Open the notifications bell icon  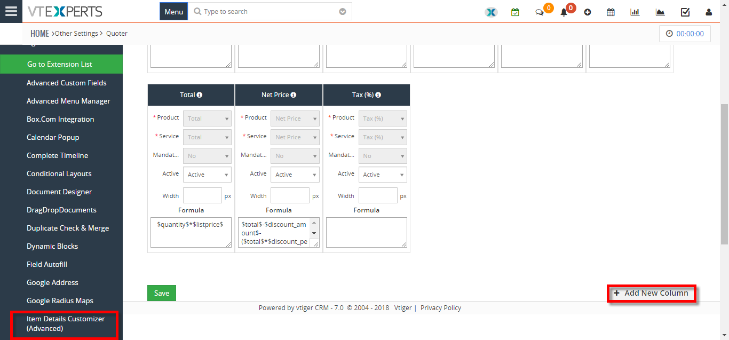tap(564, 12)
